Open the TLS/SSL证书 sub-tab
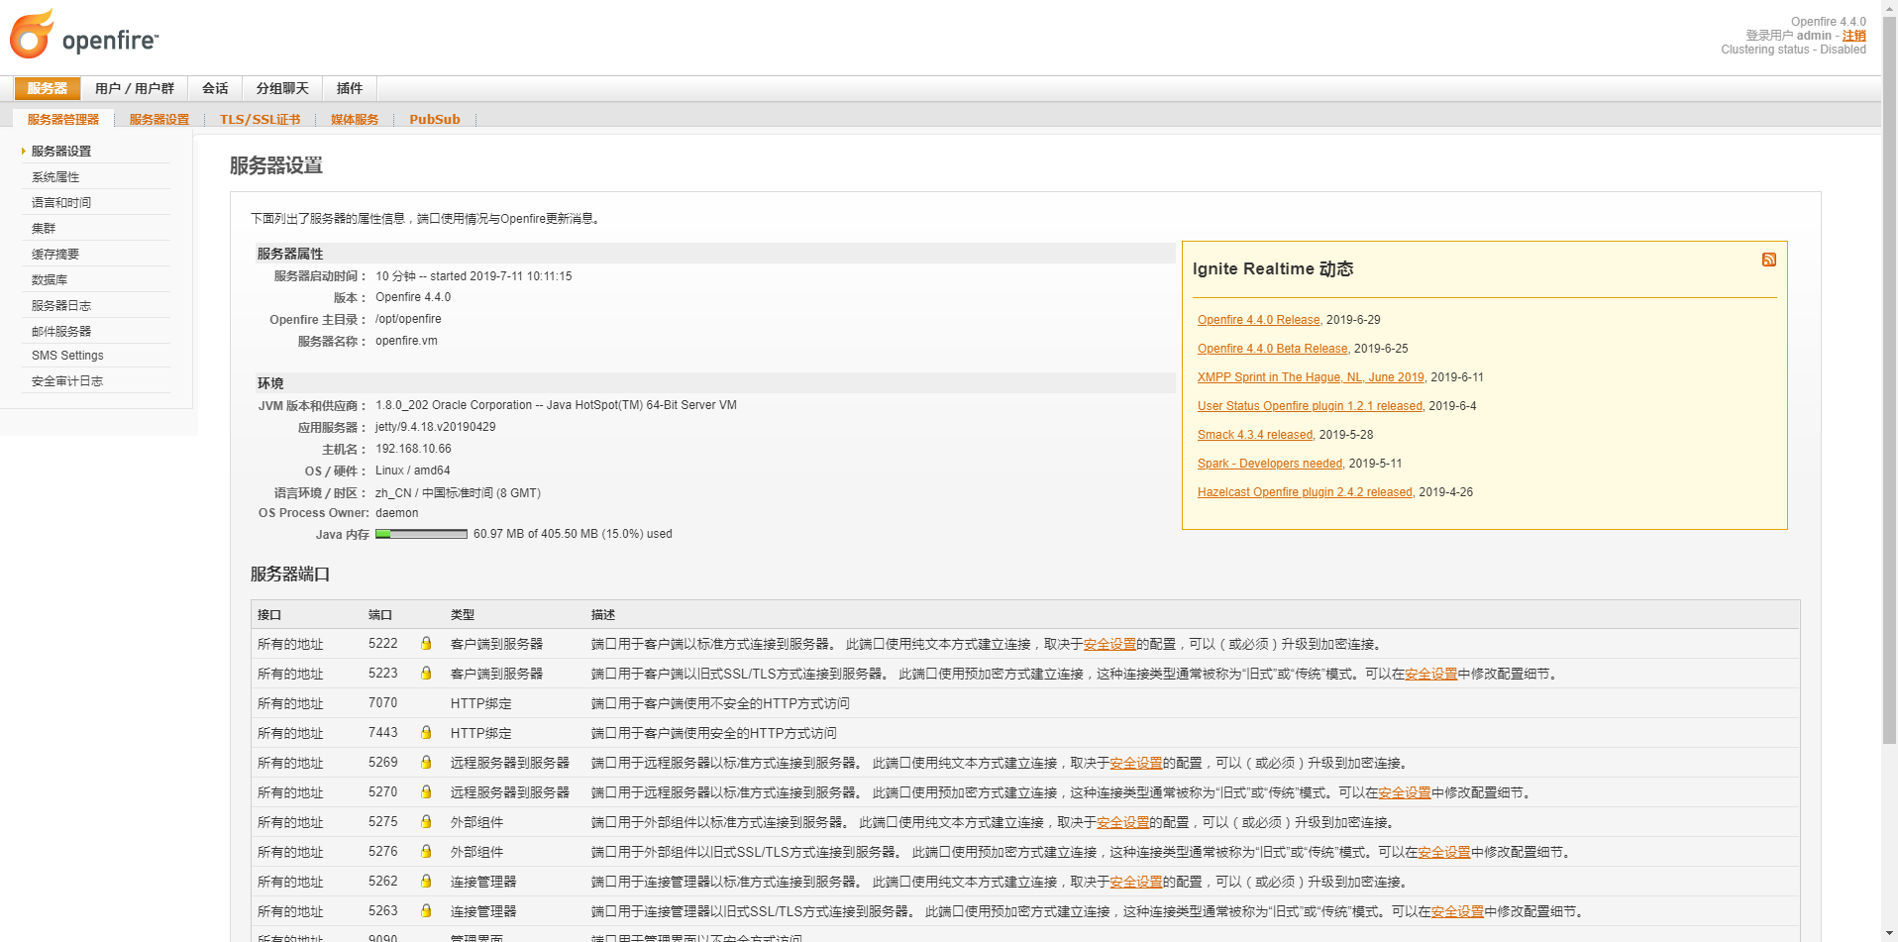 pos(260,119)
